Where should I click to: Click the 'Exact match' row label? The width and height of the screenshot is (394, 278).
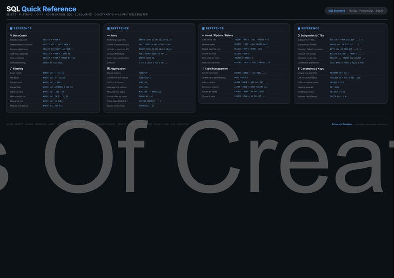(x=16, y=73)
